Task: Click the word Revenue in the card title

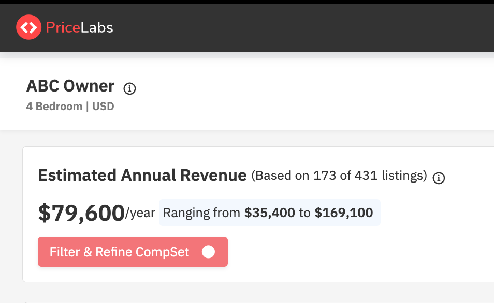Action: pyautogui.click(x=213, y=176)
